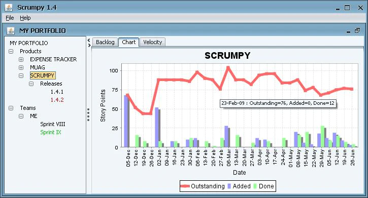Expand split pane with right arrow
Screen dimensions: 368x198
pos(89,45)
